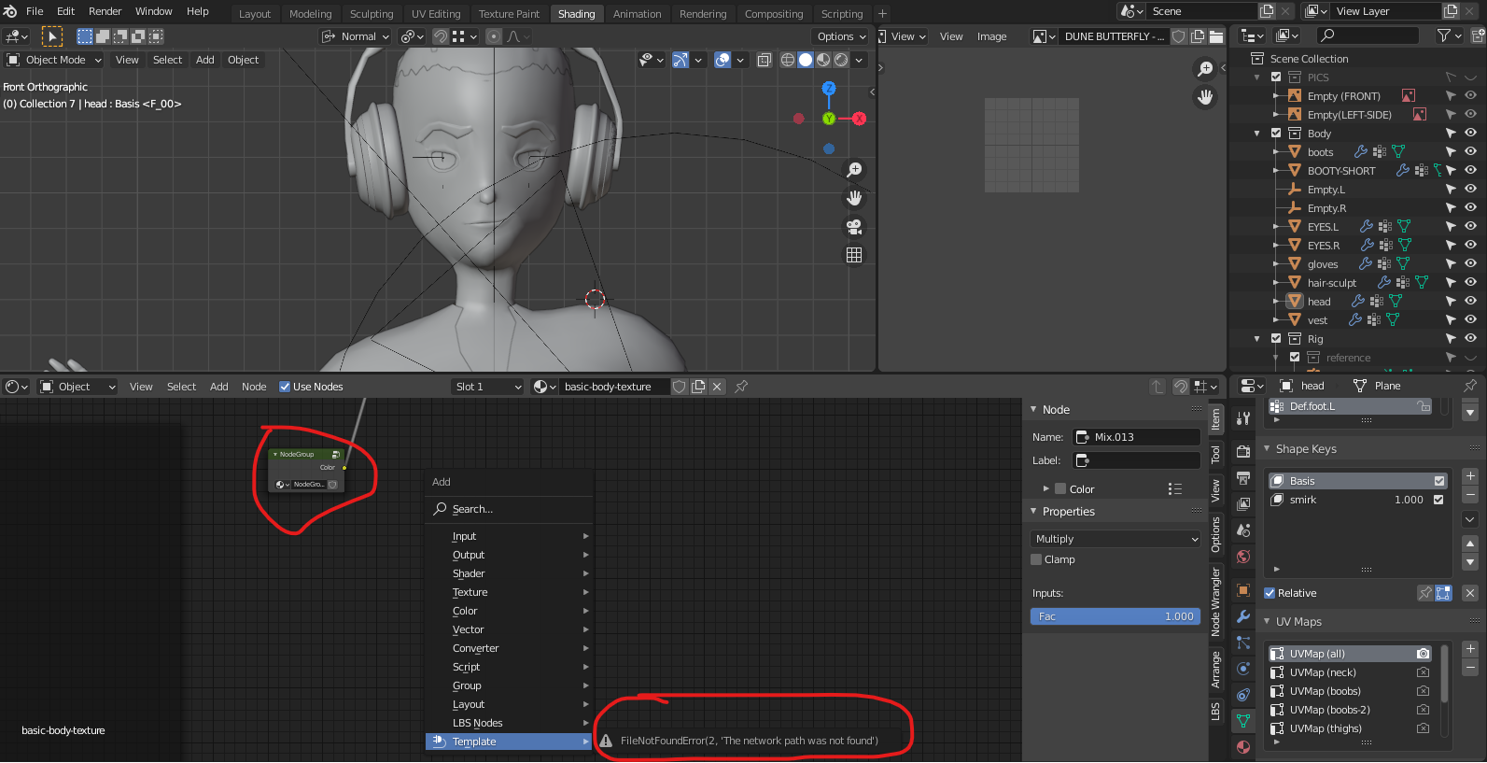Toggle the Relative shape keys checkbox
Viewport: 1487px width, 763px height.
(1270, 593)
